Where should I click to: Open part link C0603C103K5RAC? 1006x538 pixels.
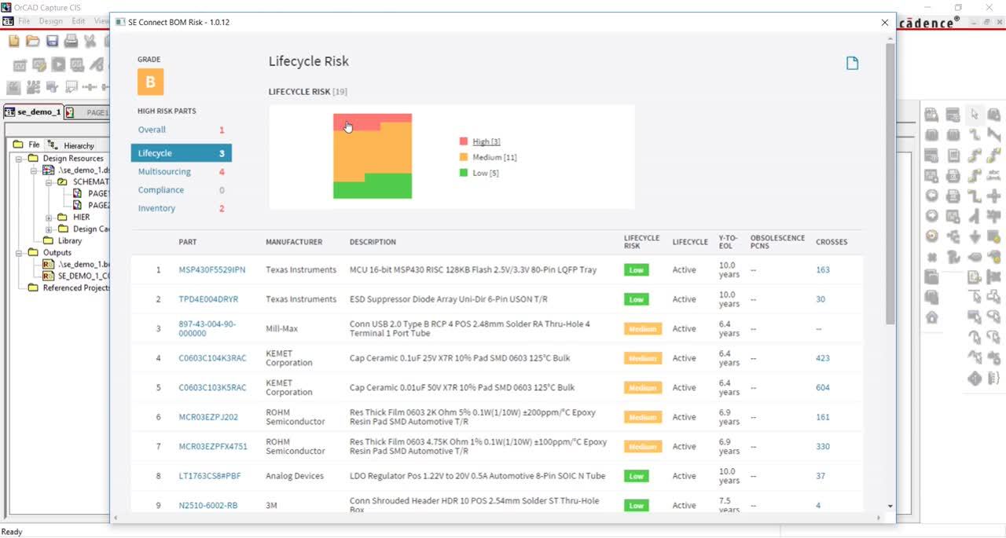click(x=212, y=387)
